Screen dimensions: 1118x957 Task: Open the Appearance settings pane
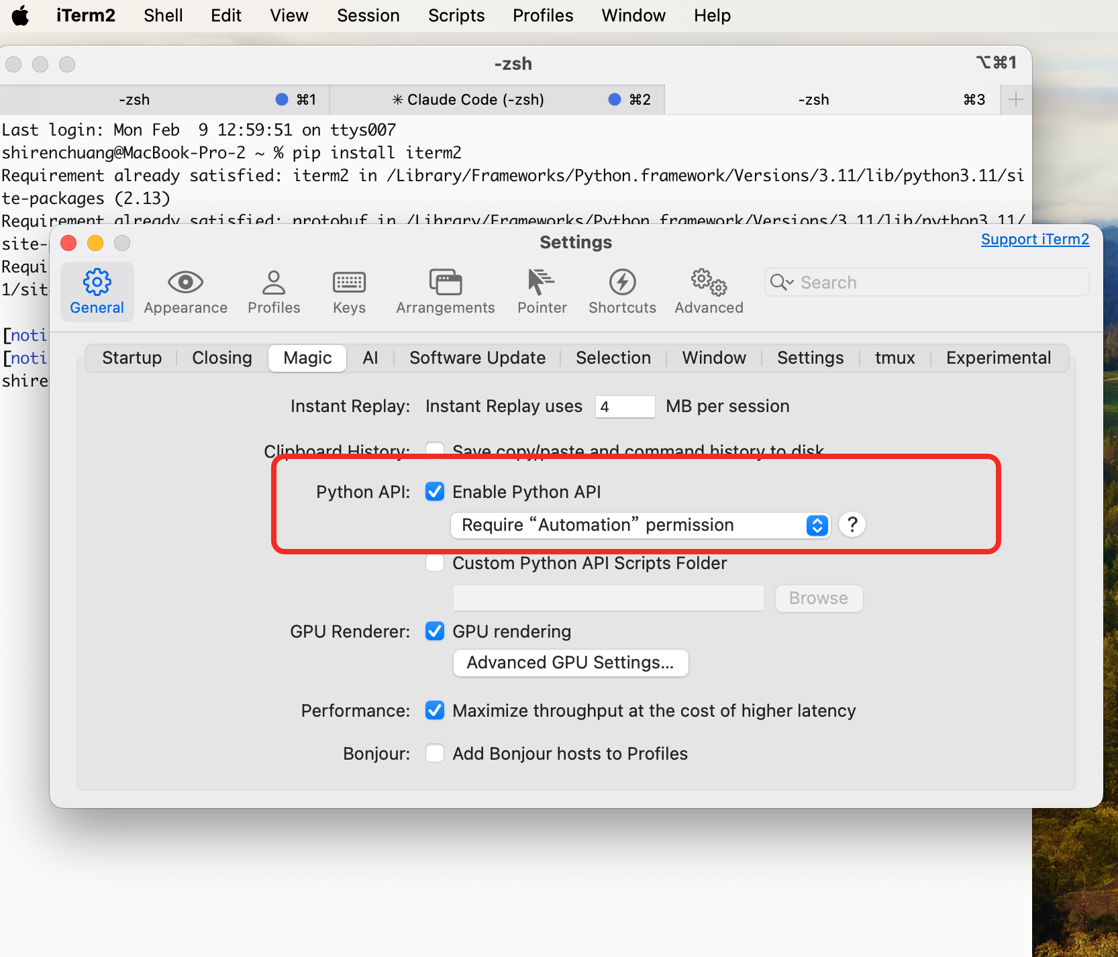coord(185,292)
